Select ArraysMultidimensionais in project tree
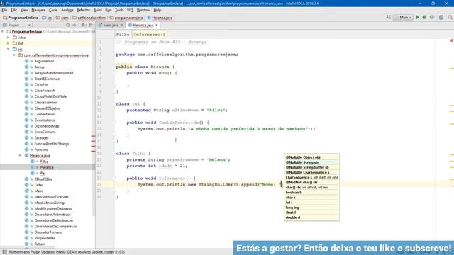Viewport: 454px width, 255px height. click(x=54, y=73)
